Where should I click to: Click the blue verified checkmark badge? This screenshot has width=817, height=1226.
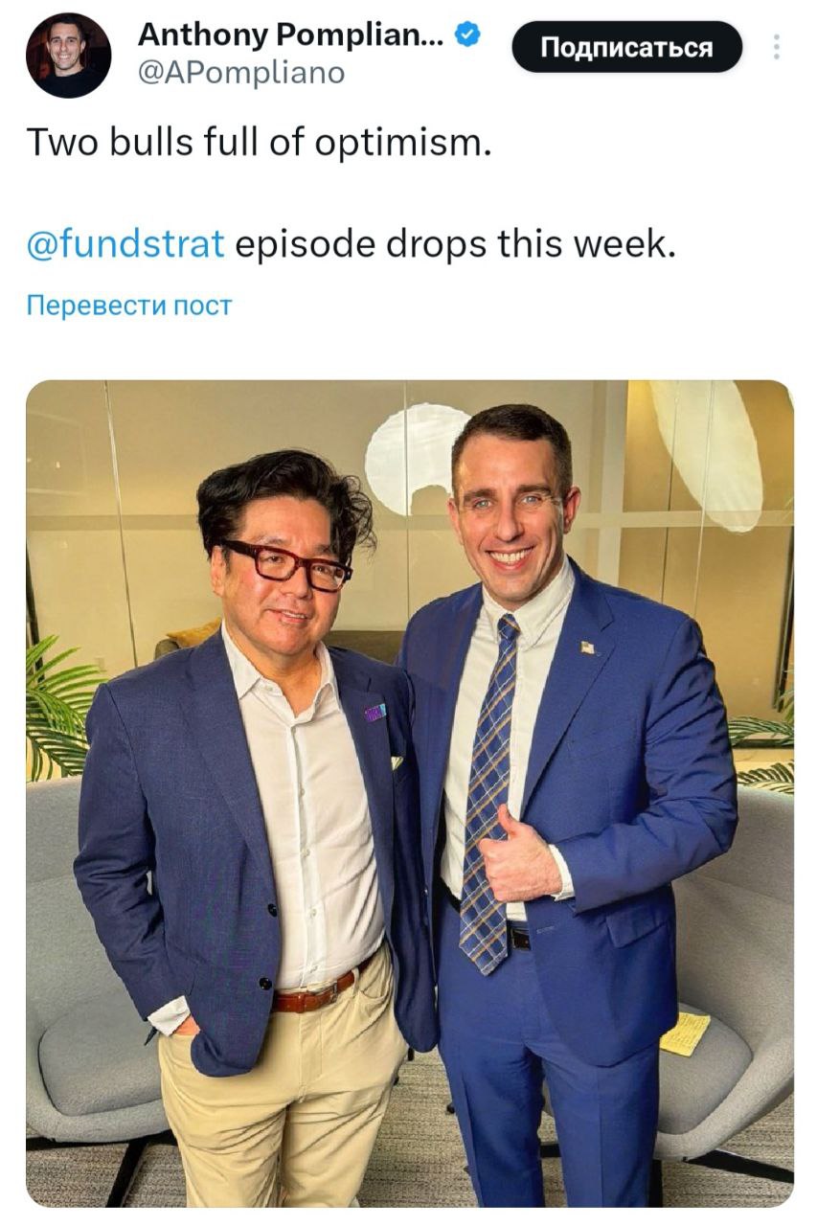(465, 36)
